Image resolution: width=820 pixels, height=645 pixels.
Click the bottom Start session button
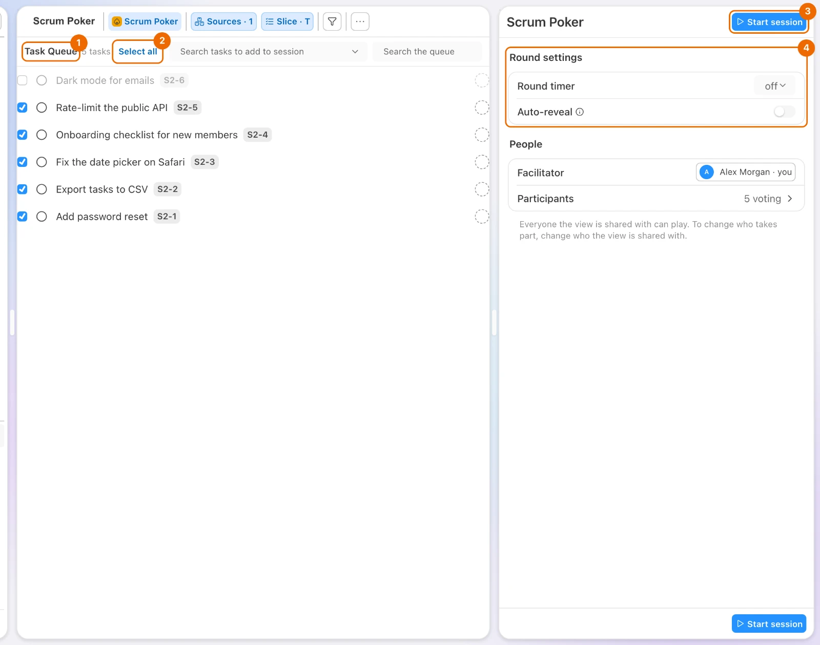point(769,624)
